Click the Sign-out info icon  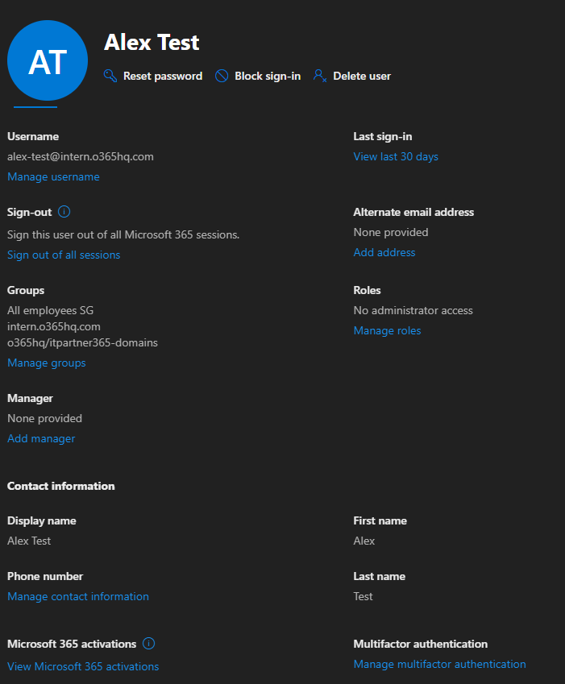coord(64,212)
